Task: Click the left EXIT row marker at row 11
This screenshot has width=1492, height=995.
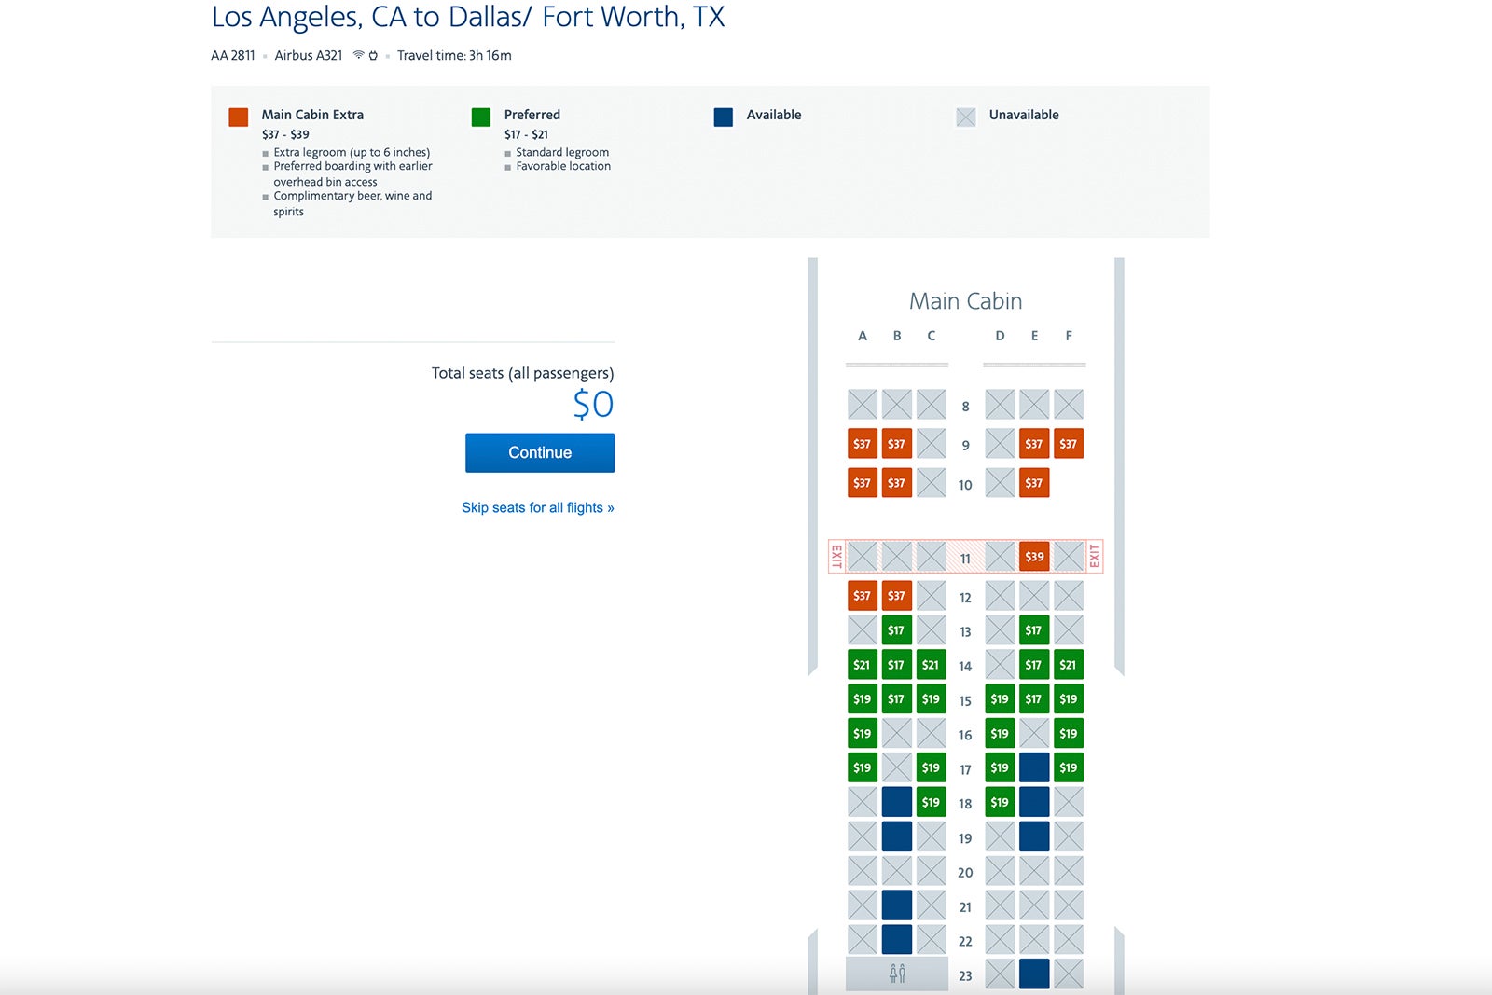Action: click(836, 555)
